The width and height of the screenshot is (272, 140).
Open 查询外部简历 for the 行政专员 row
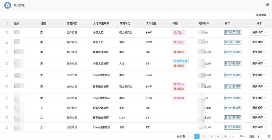(x=233, y=127)
